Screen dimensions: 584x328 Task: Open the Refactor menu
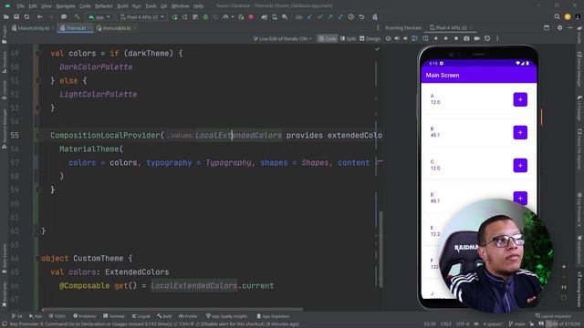104,6
